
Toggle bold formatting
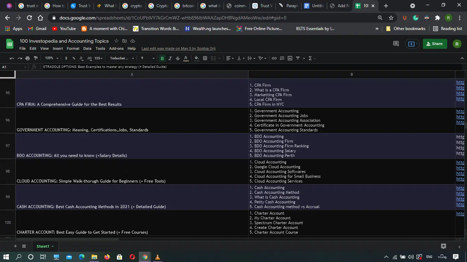click(162, 58)
